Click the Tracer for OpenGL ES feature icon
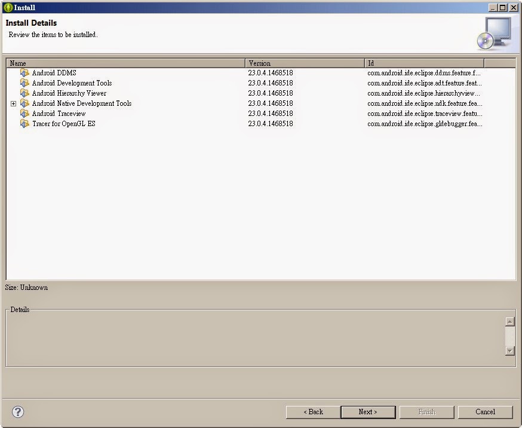Screen dimensions: 522x428 coord(24,124)
